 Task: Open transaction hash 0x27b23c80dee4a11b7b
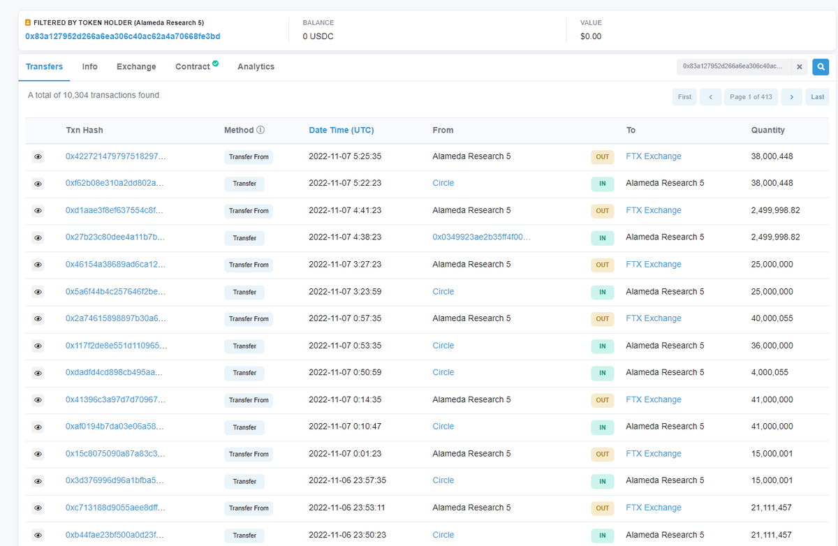click(x=115, y=237)
